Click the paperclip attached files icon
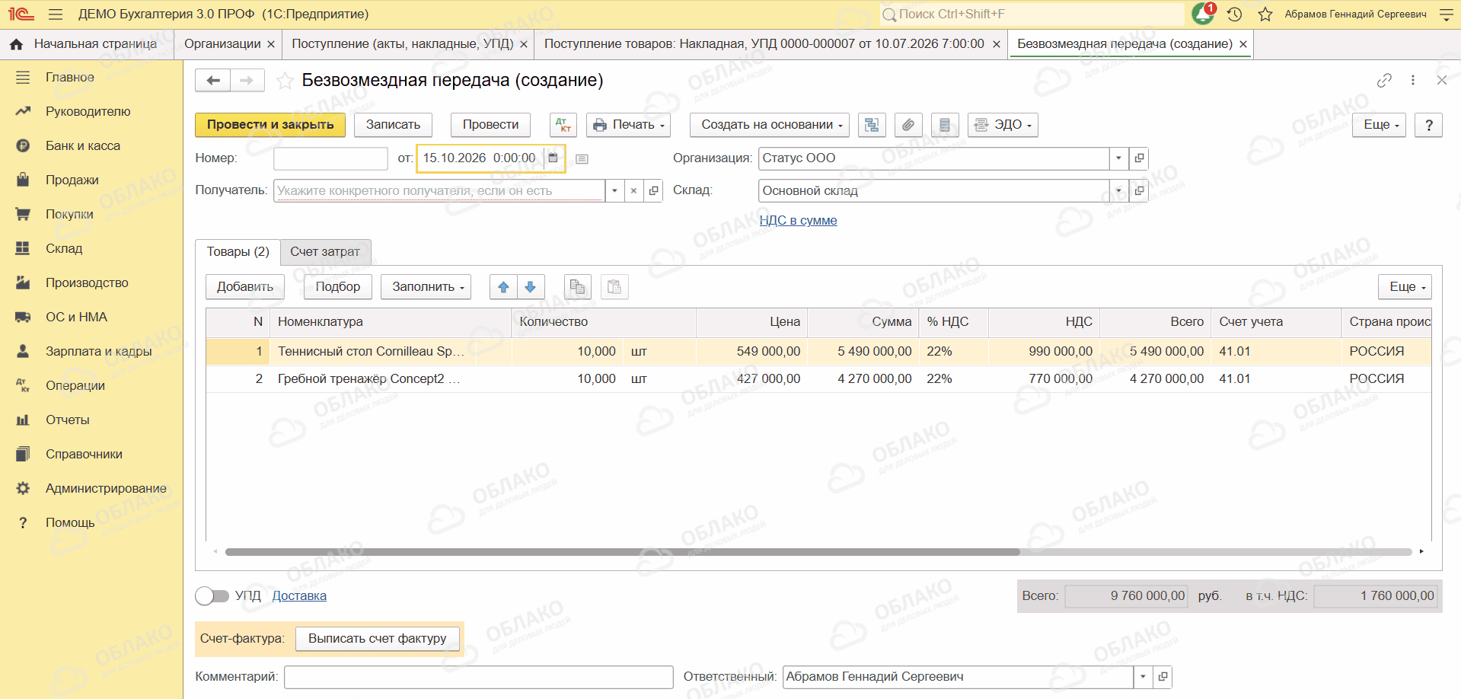Viewport: 1461px width, 699px height. pos(908,125)
